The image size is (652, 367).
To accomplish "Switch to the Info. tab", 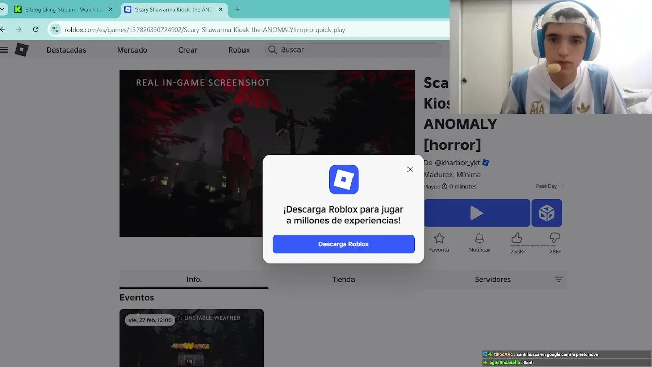I will click(194, 279).
